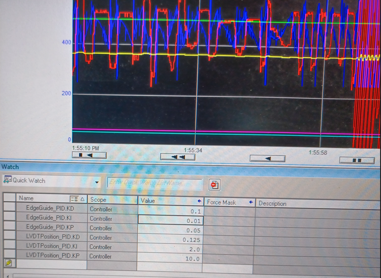Click the 200 axis label on trend
Screen dimensions: 381x278
click(66, 94)
